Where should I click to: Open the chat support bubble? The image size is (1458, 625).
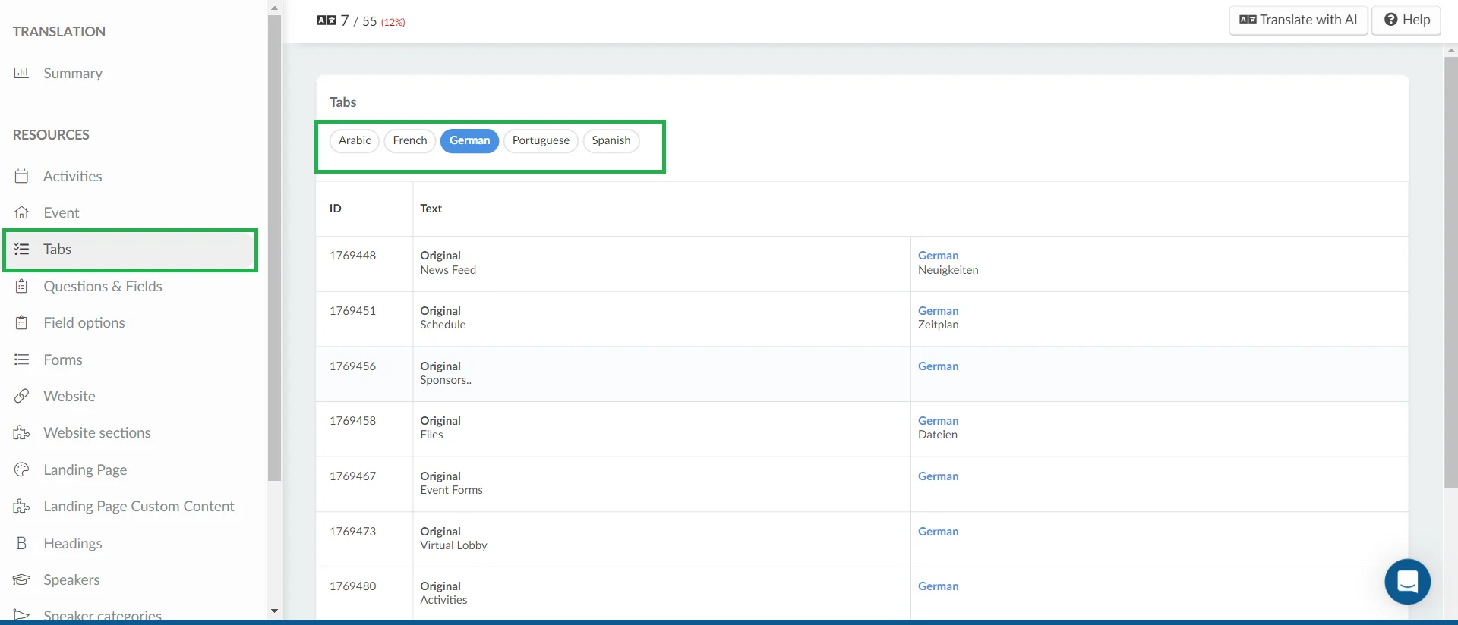1407,582
